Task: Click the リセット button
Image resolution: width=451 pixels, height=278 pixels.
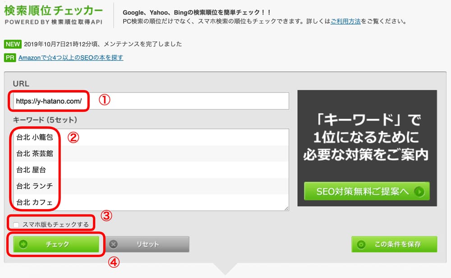Action: (147, 244)
